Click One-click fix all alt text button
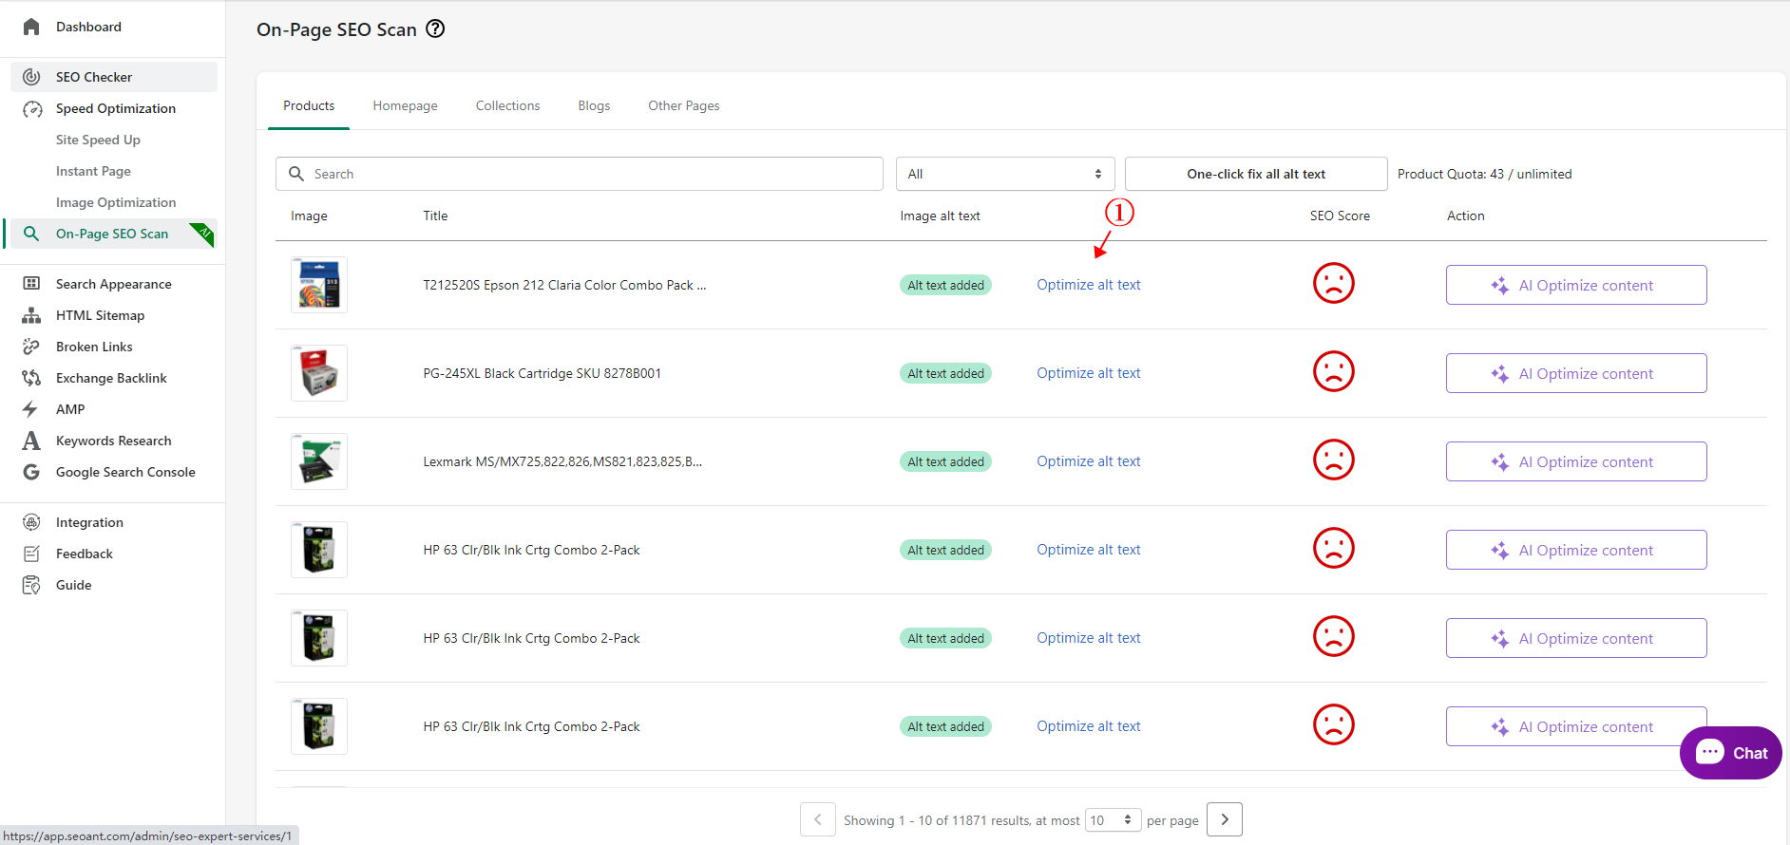The image size is (1790, 845). point(1256,174)
